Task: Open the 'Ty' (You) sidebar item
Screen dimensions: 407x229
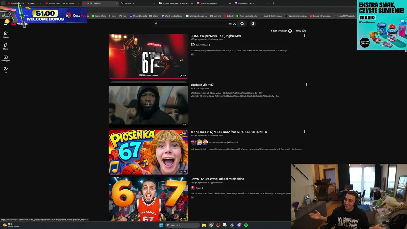Action: pos(5,70)
